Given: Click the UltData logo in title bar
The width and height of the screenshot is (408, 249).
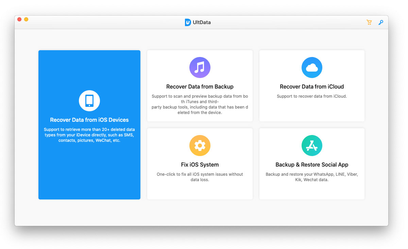Looking at the screenshot, I should pyautogui.click(x=188, y=22).
